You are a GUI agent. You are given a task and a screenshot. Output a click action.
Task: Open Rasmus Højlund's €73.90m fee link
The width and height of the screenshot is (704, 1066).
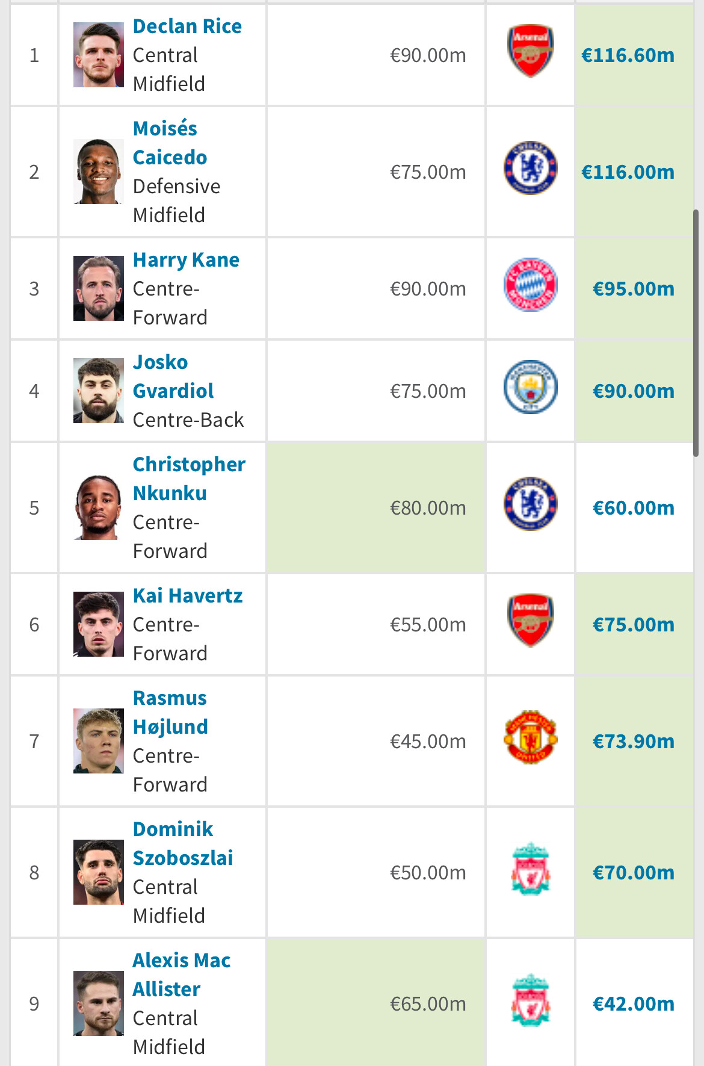[x=634, y=742]
